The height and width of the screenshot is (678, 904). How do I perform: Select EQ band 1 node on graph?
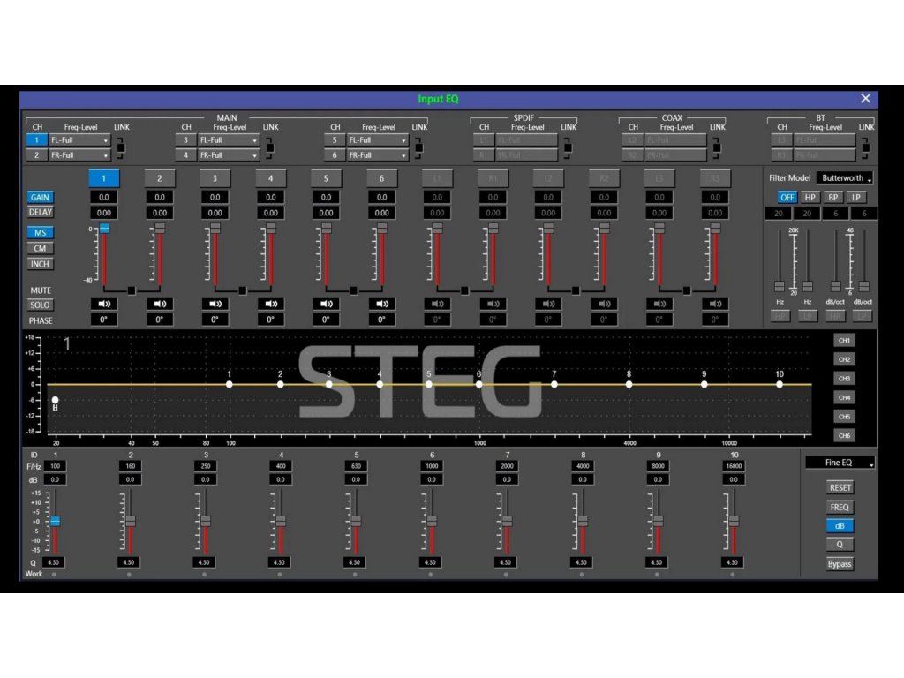click(x=230, y=384)
